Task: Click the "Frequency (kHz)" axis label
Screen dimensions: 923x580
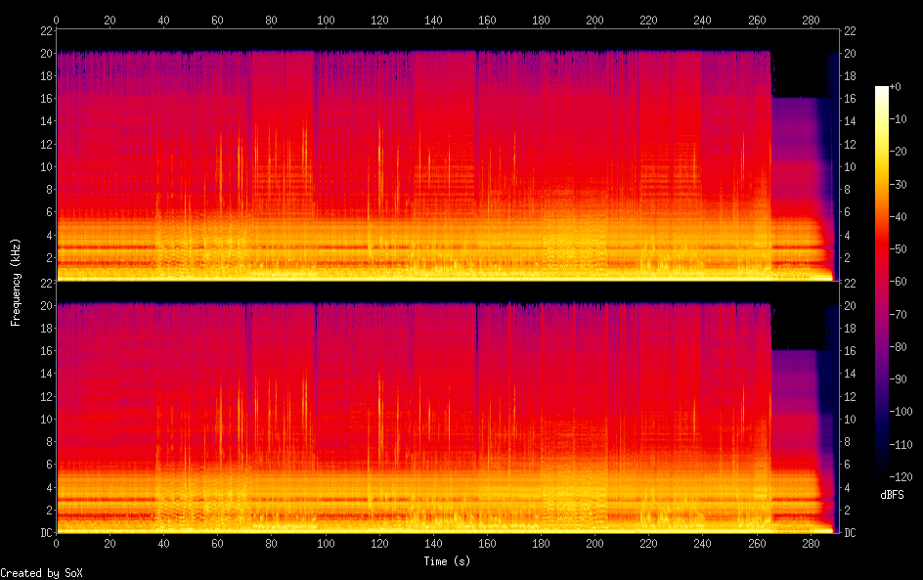Action: [16, 282]
